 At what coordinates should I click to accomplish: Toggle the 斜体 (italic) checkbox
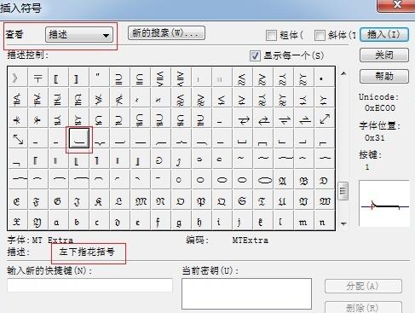[x=320, y=35]
